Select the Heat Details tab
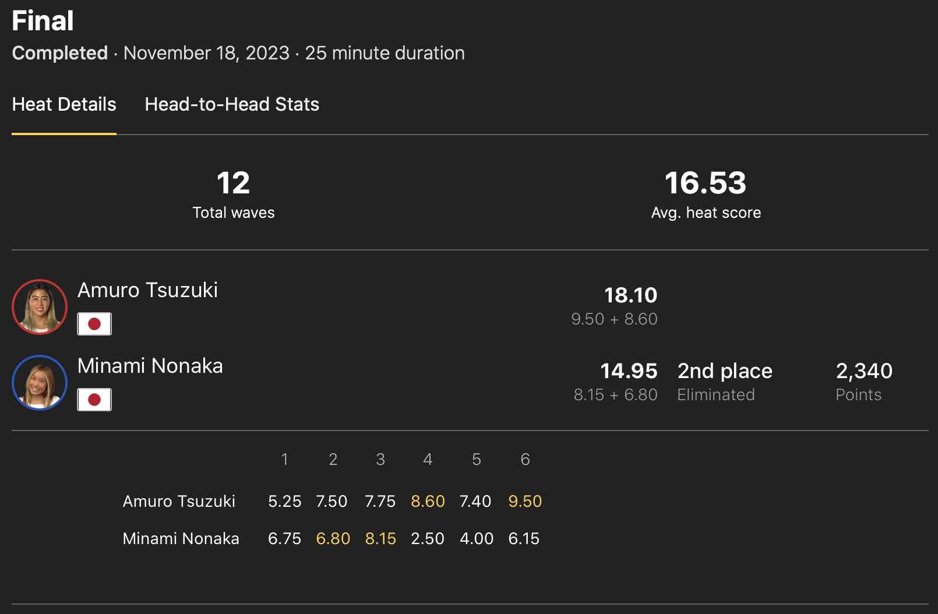The image size is (938, 614). [64, 104]
